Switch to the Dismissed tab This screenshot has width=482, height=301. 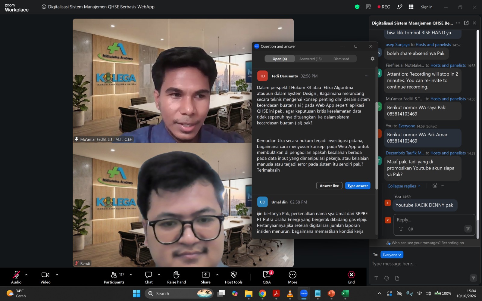[x=341, y=59]
